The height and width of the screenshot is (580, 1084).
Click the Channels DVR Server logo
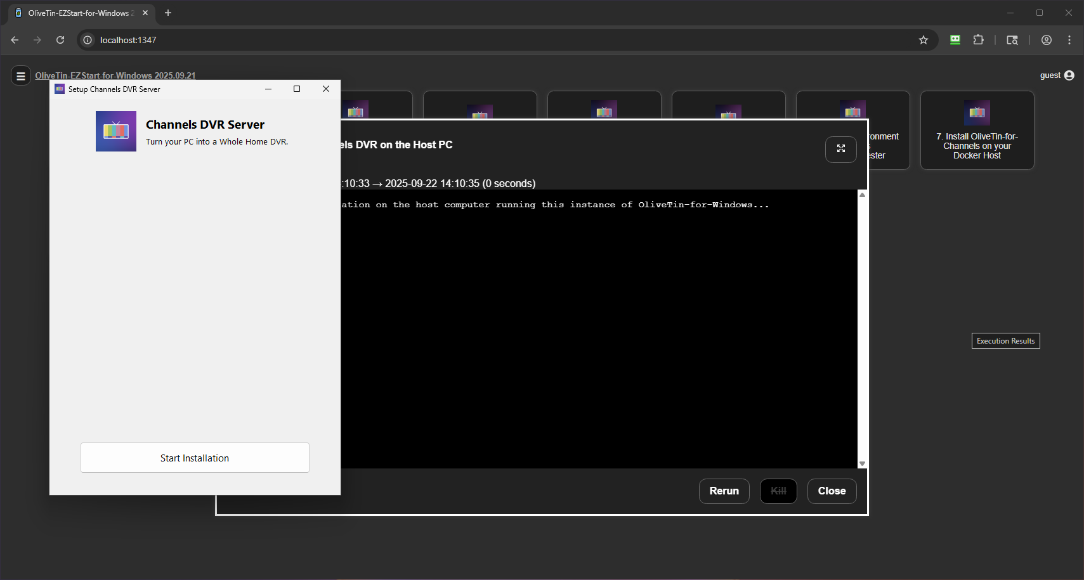116,131
